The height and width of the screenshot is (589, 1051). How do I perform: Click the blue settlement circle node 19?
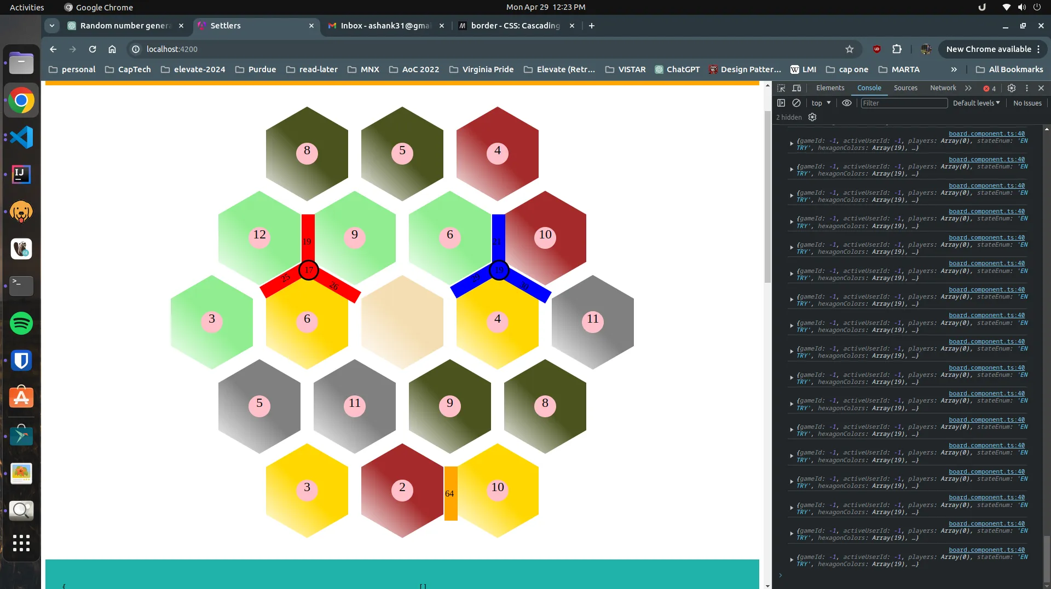click(x=499, y=270)
